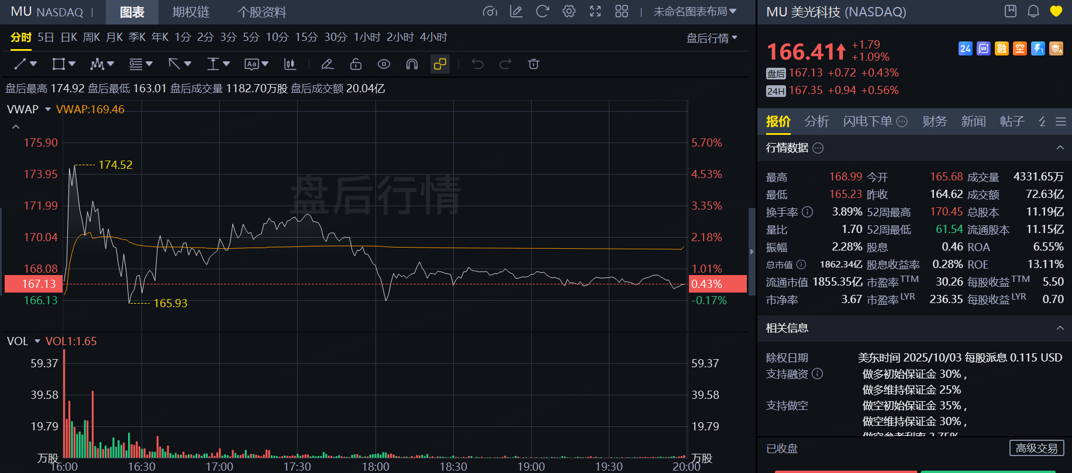Open the 财务 tab
This screenshot has width=1072, height=473.
coord(935,121)
